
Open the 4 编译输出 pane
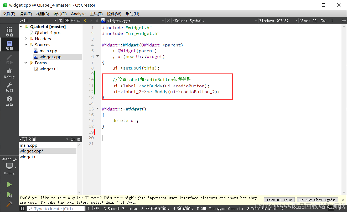click(x=183, y=209)
